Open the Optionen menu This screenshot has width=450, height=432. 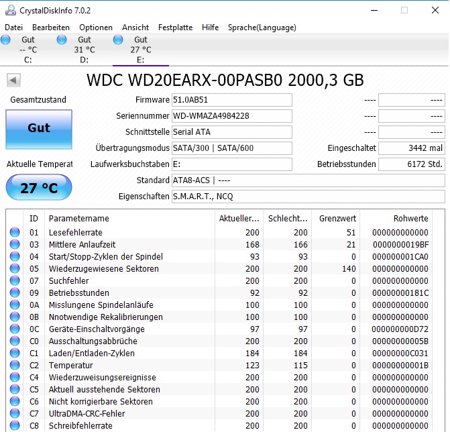pyautogui.click(x=96, y=28)
